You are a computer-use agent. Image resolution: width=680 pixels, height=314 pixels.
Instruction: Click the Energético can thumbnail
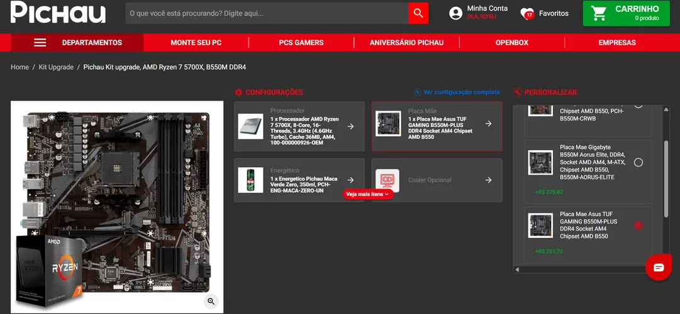click(x=250, y=180)
